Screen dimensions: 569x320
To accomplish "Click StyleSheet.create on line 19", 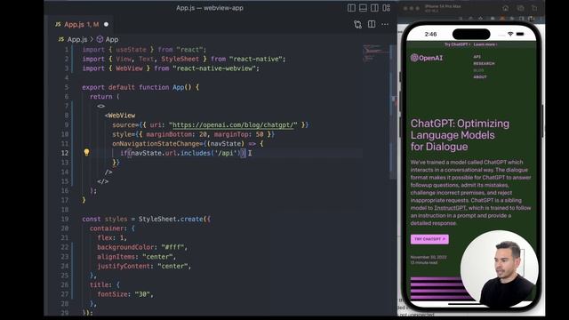I will (x=171, y=220).
